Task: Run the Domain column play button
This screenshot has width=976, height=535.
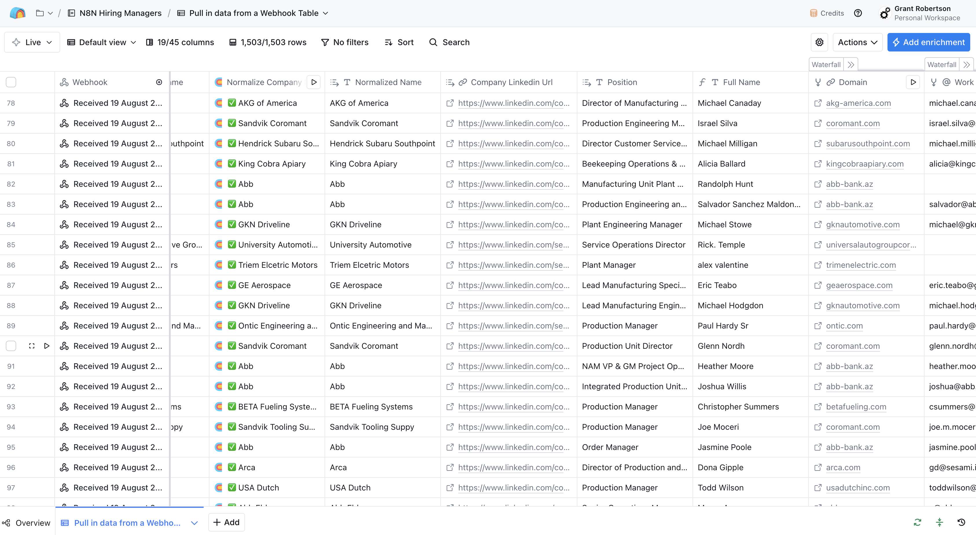Action: click(913, 82)
